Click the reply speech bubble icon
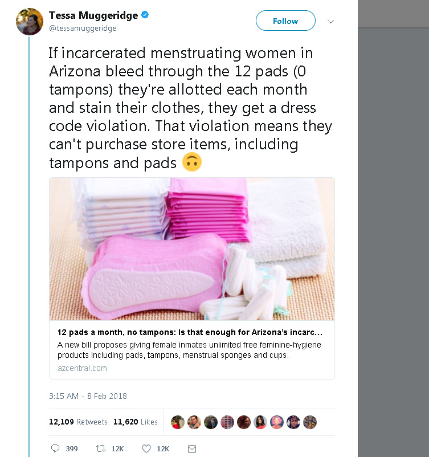The image size is (429, 457). coord(55,448)
